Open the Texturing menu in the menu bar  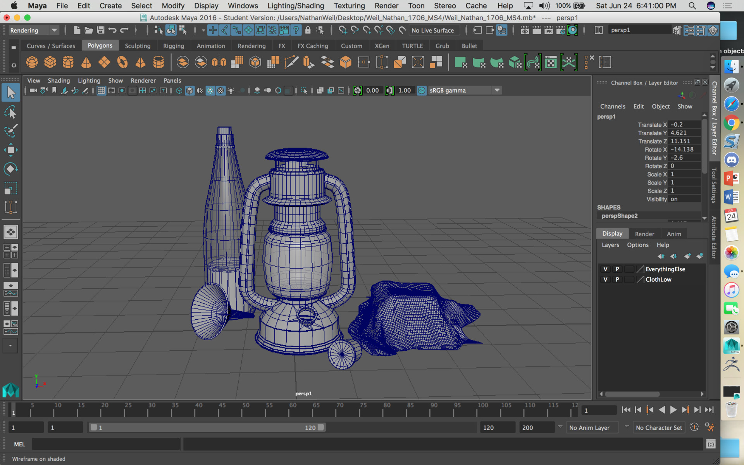click(349, 6)
